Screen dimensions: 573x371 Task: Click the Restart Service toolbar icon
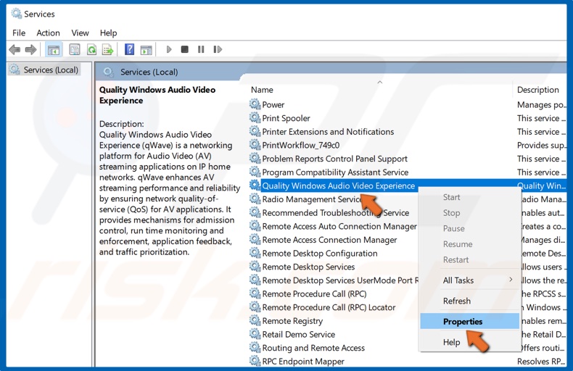click(x=216, y=50)
